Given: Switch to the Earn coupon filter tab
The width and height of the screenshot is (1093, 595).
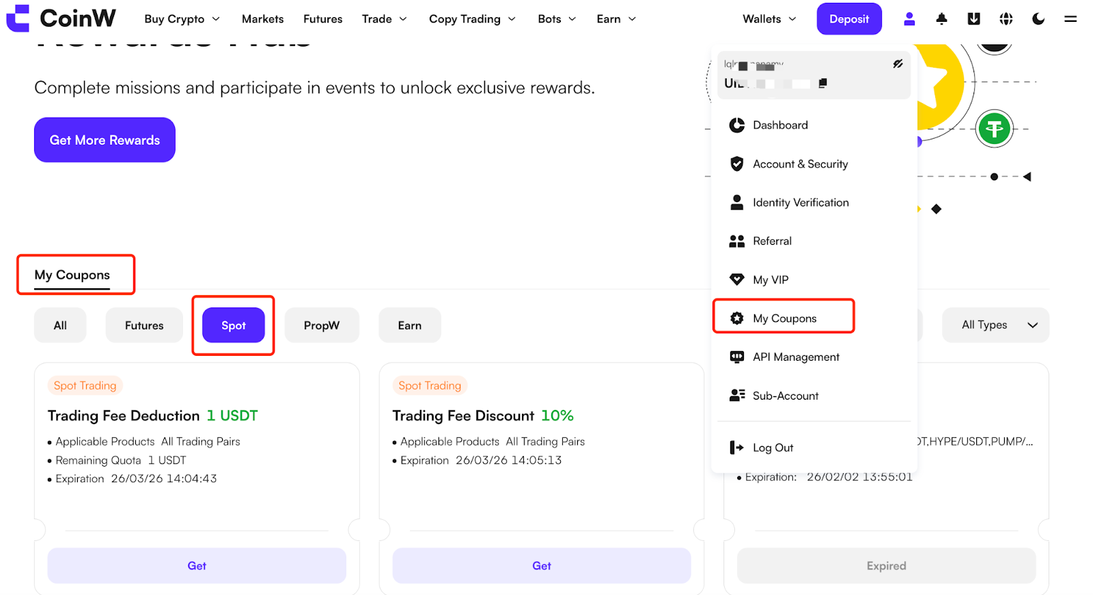Looking at the screenshot, I should (410, 325).
